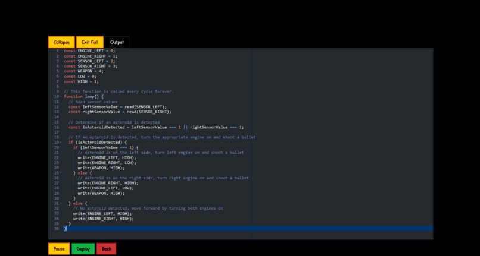
Task: Click the highlighted closing brace on line 36
Action: (x=65, y=229)
